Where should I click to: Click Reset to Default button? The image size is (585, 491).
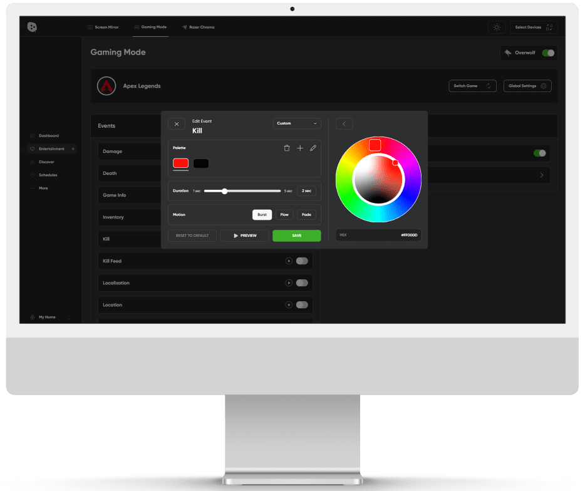[x=192, y=235]
